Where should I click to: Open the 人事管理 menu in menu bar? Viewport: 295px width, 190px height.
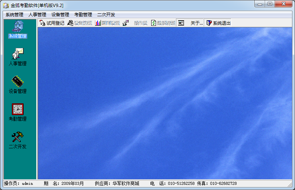37,15
